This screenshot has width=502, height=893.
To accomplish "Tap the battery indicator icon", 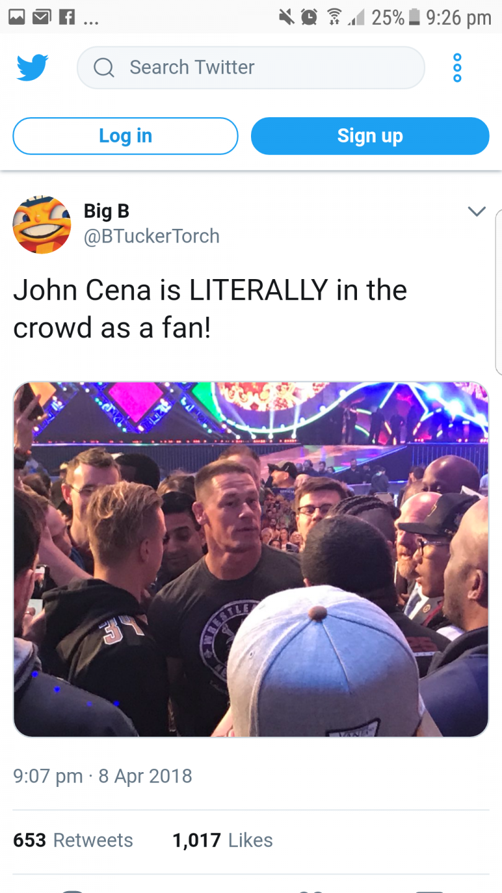I will point(414,17).
